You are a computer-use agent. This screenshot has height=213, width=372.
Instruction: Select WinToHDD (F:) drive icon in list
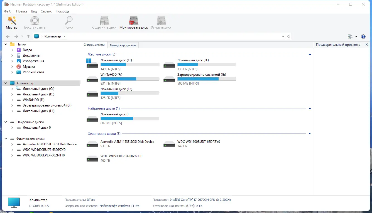coord(92,79)
